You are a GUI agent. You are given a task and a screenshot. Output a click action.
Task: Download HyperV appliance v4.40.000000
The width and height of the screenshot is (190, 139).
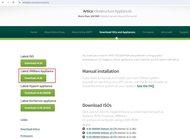pyautogui.click(x=37, y=93)
